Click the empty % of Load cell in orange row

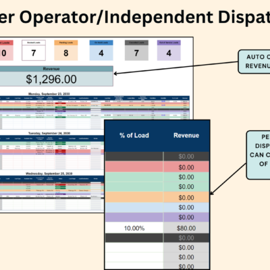point(134,197)
